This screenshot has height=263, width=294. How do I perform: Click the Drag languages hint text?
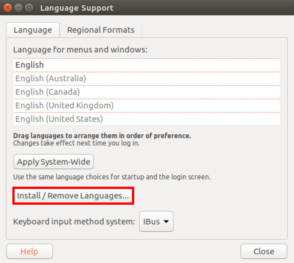(x=102, y=136)
